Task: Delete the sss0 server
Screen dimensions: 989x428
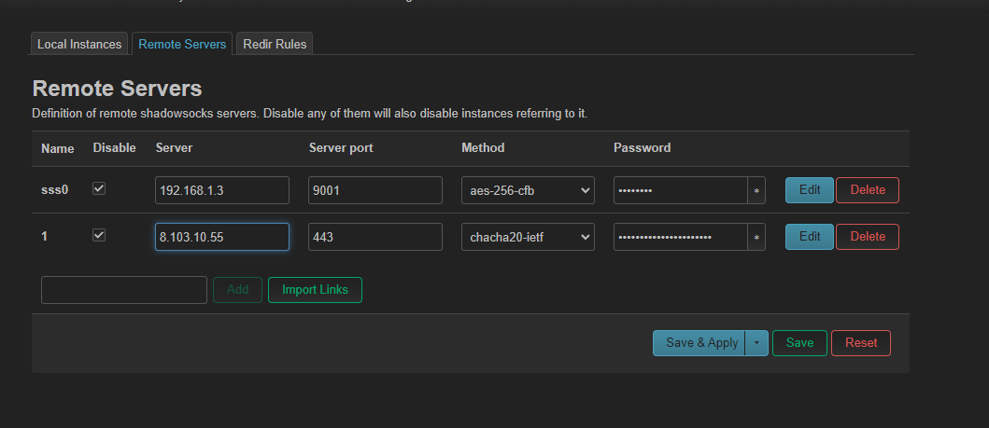Action: pos(868,190)
